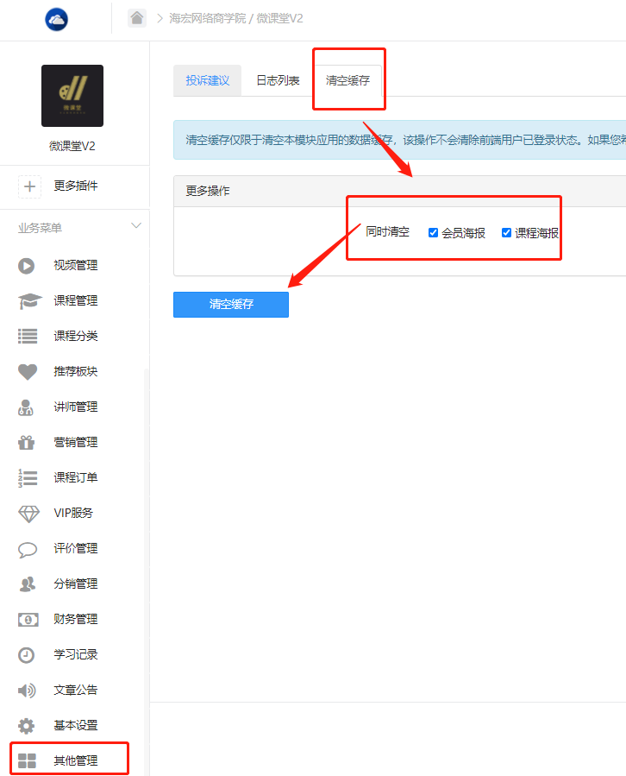This screenshot has height=776, width=626.
Task: Click the 业务菜单 section label
Action: 40,228
